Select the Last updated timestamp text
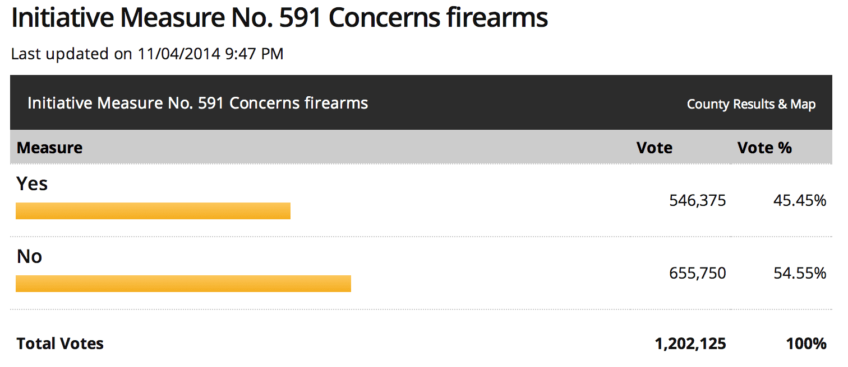848x367 pixels. pos(147,54)
